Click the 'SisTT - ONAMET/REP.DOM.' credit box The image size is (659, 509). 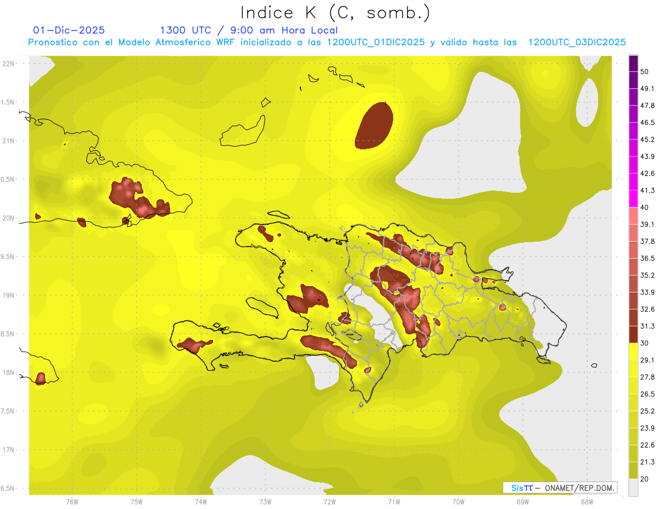pyautogui.click(x=560, y=488)
